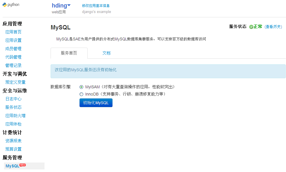
Task: Click the 服务管理 section heading
Action: point(12,158)
